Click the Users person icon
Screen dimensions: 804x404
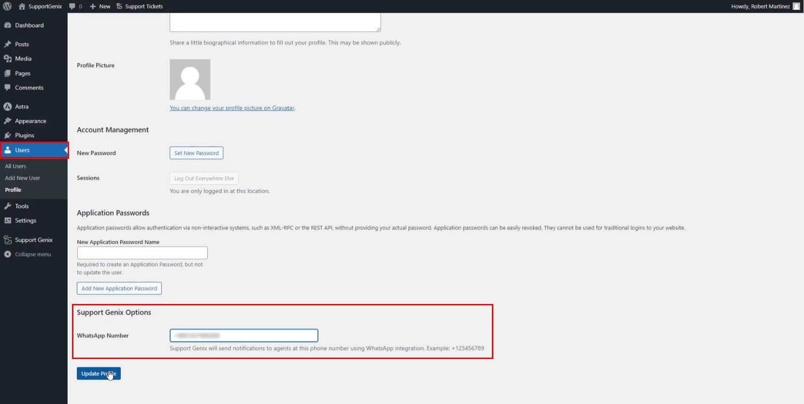[x=8, y=150]
